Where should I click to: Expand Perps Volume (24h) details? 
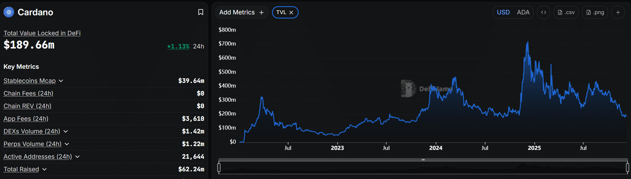[67, 144]
